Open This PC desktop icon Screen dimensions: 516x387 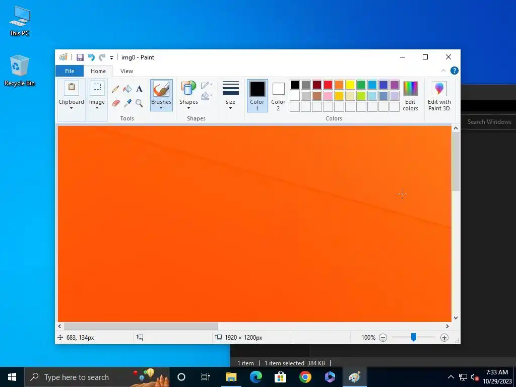20,21
